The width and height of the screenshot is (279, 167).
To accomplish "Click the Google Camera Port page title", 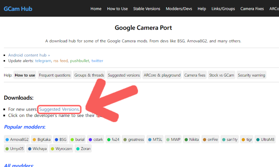I will [x=143, y=28].
